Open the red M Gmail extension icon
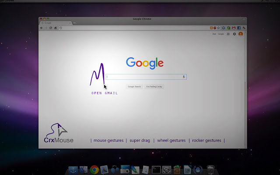Viewport: 280px width, 175px height. (x=234, y=28)
